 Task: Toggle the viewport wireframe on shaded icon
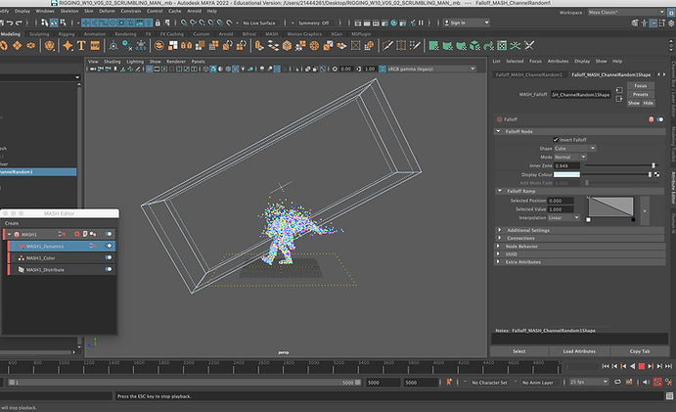pyautogui.click(x=228, y=69)
